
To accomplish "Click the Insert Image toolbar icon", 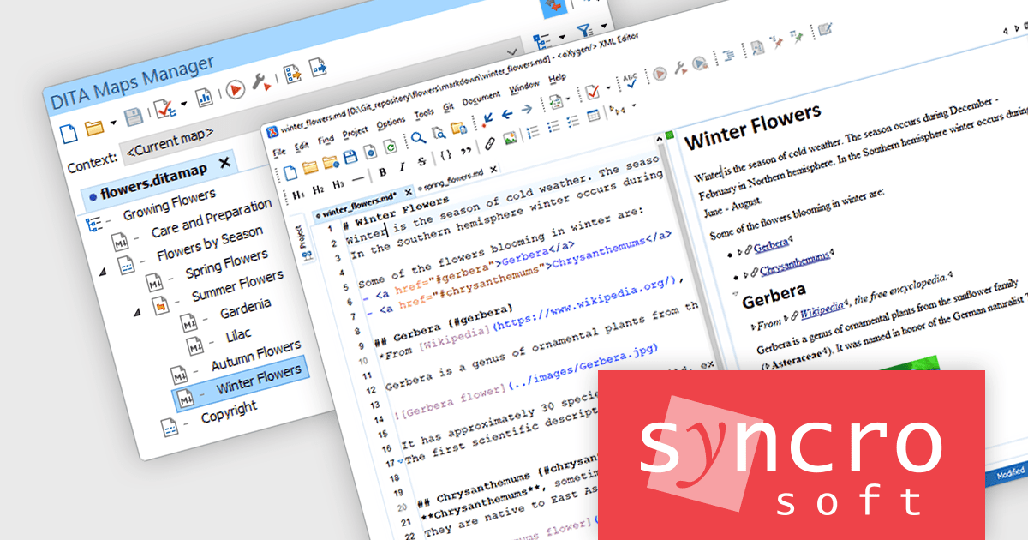I will [x=510, y=138].
